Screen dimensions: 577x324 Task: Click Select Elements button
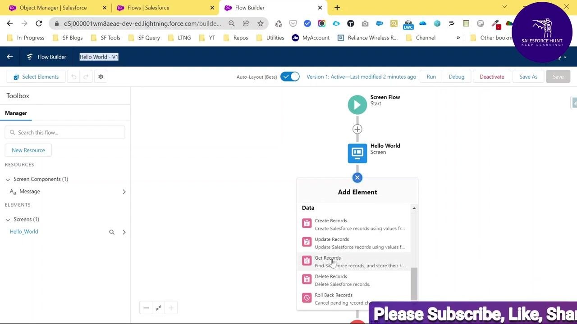tap(36, 77)
